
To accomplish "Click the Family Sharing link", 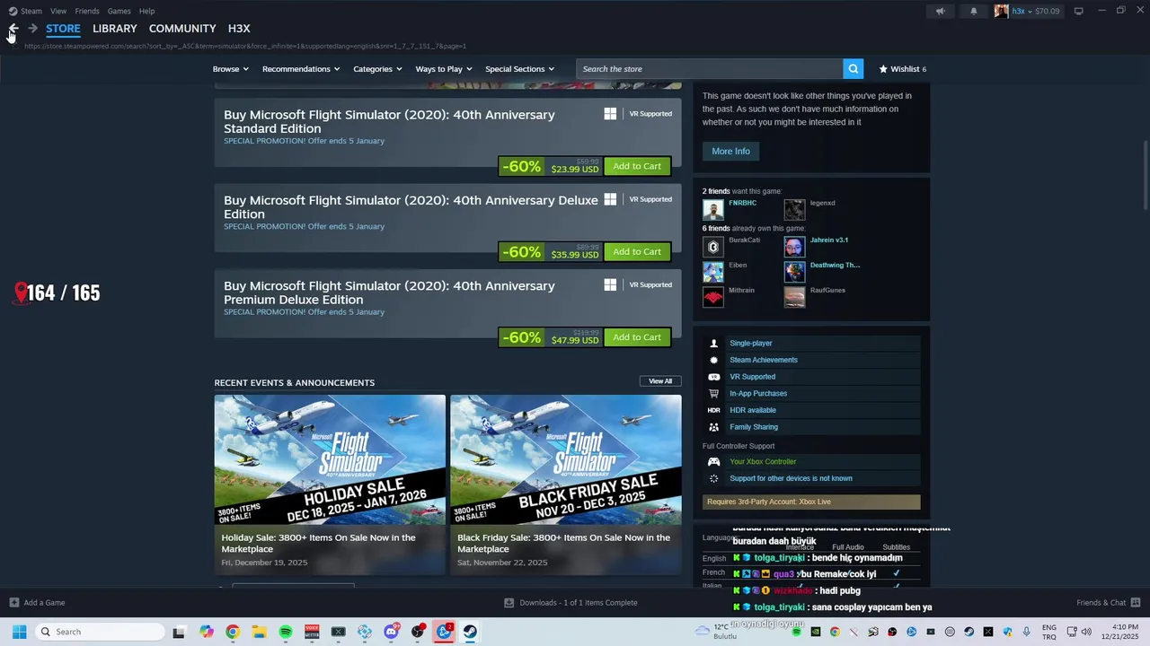I will pos(754,427).
